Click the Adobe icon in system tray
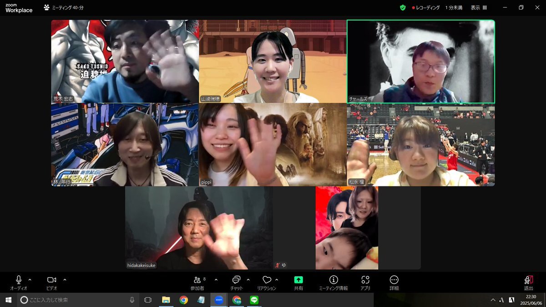546x307 pixels. click(511, 300)
